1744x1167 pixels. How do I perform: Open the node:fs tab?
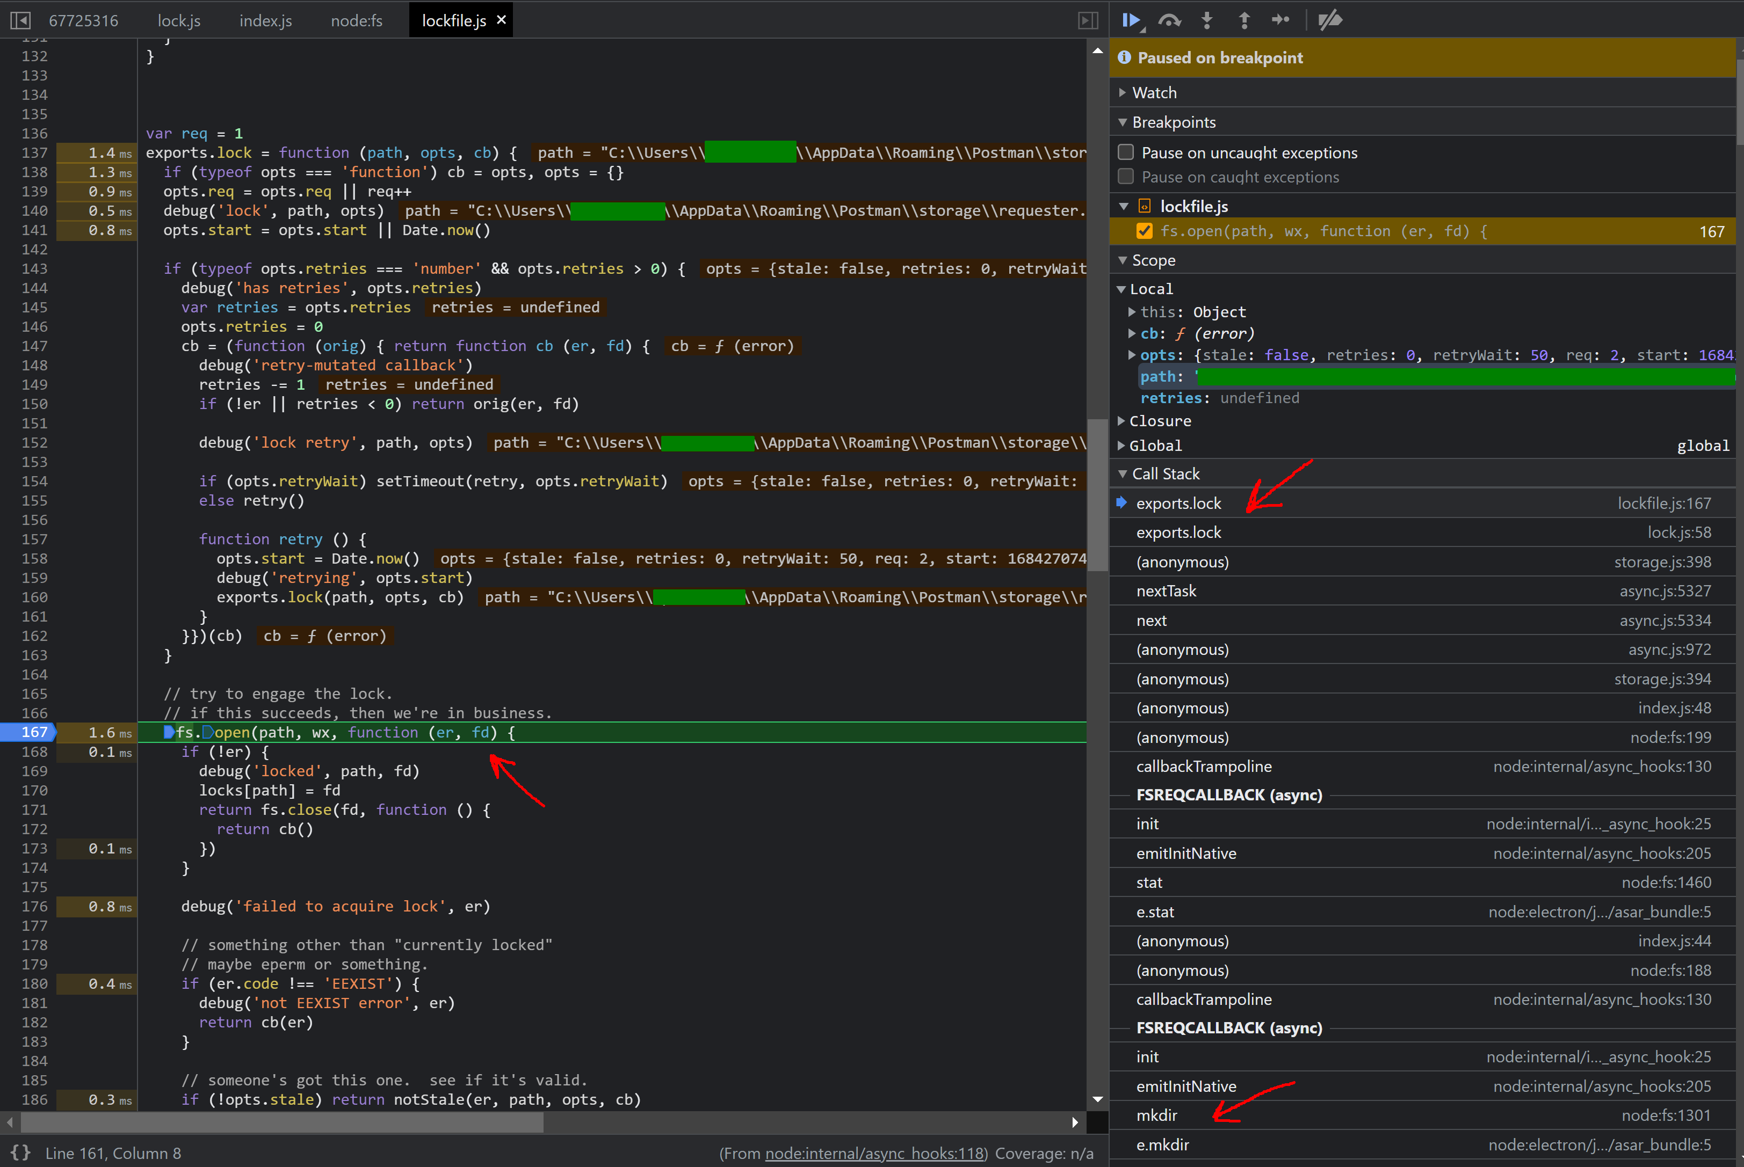click(x=357, y=21)
